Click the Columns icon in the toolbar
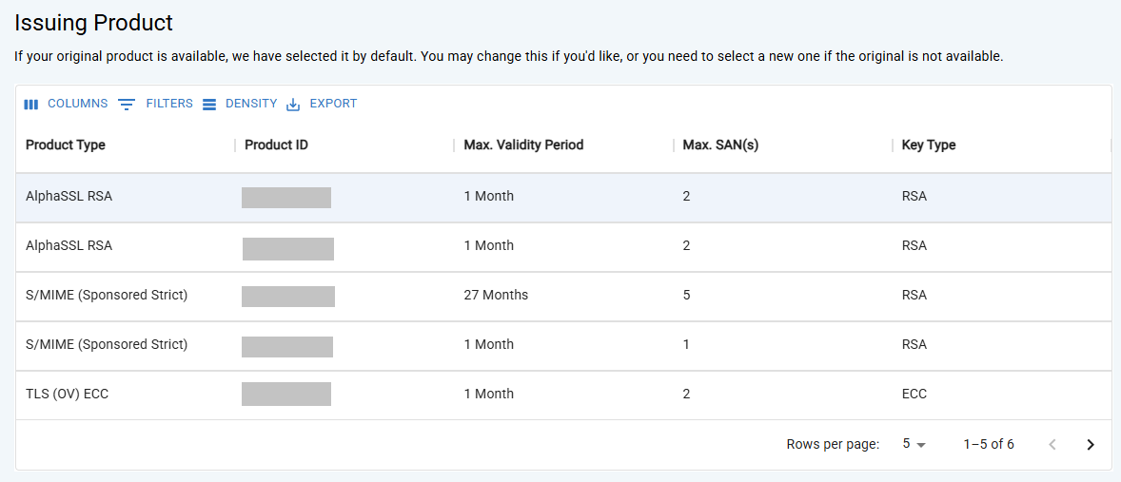The image size is (1121, 482). pyautogui.click(x=30, y=105)
